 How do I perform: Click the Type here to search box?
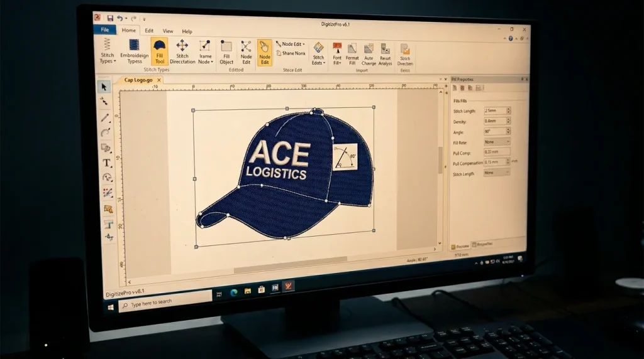pos(165,303)
